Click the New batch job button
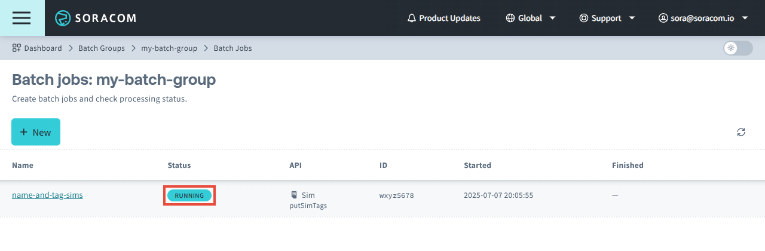This screenshot has width=765, height=251. (36, 132)
